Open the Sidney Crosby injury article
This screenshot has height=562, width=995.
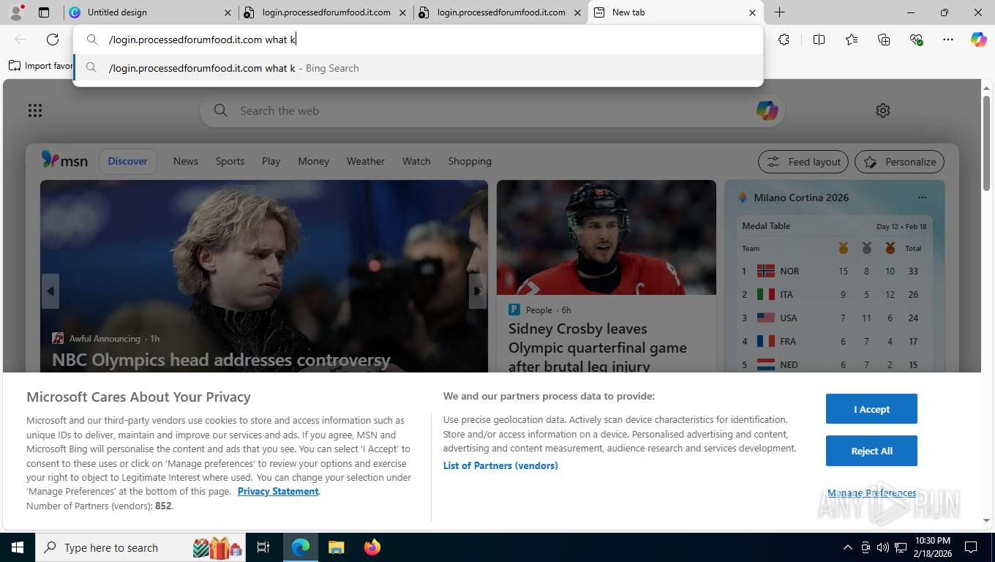click(x=598, y=347)
